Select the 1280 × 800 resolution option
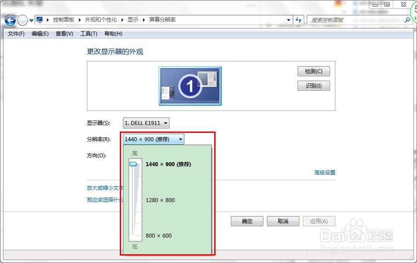417x263 pixels. [161, 200]
